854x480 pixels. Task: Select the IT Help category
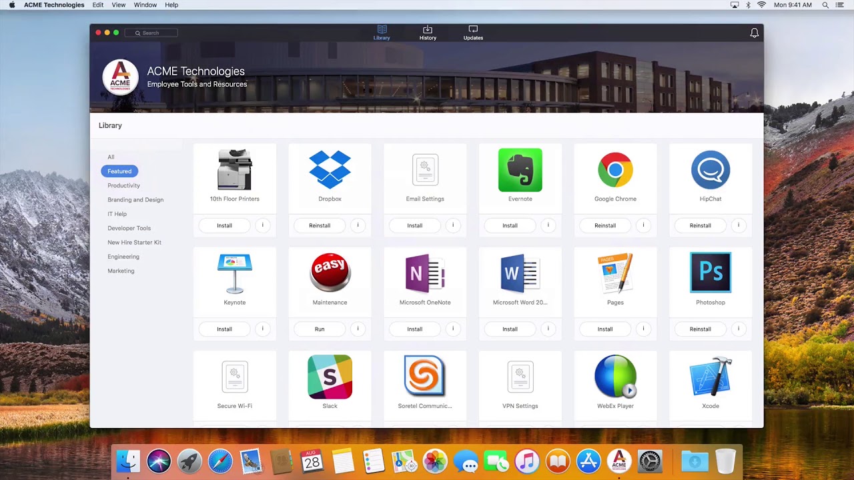(117, 214)
